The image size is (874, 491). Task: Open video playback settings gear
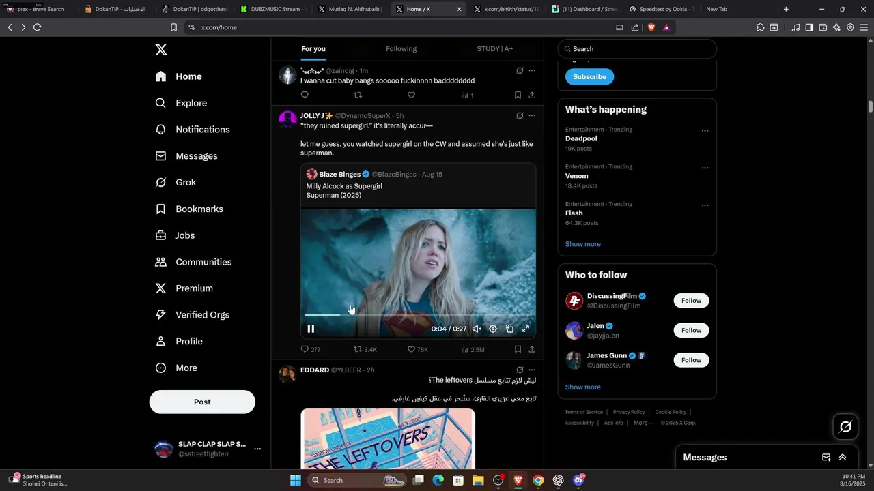click(493, 329)
